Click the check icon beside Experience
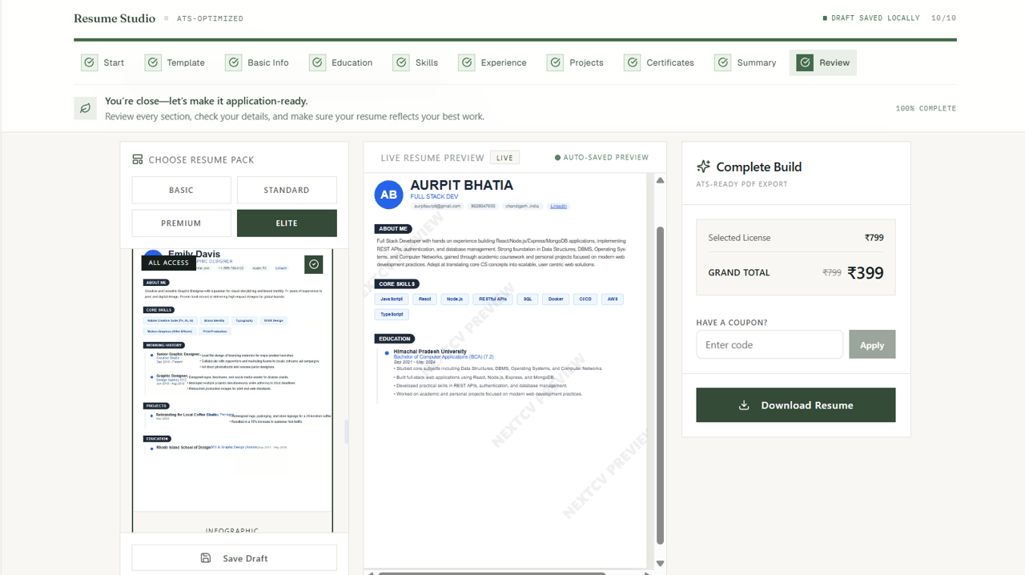 click(467, 62)
